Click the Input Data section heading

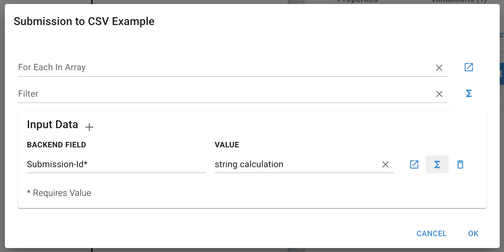pos(52,124)
